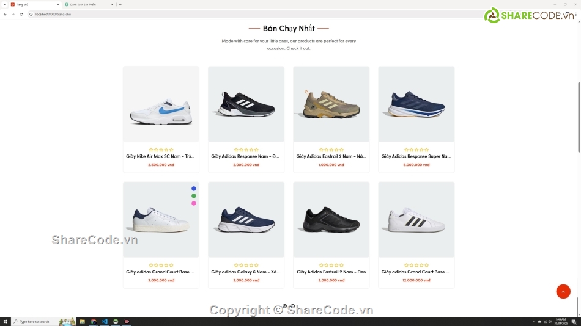Click the star rating under Eastrail 2 Nam - Đen
The height and width of the screenshot is (326, 581).
[331, 266]
